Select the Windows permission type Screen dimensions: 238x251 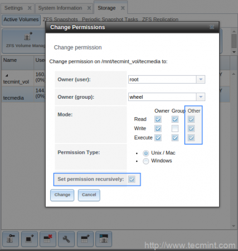[146, 161]
